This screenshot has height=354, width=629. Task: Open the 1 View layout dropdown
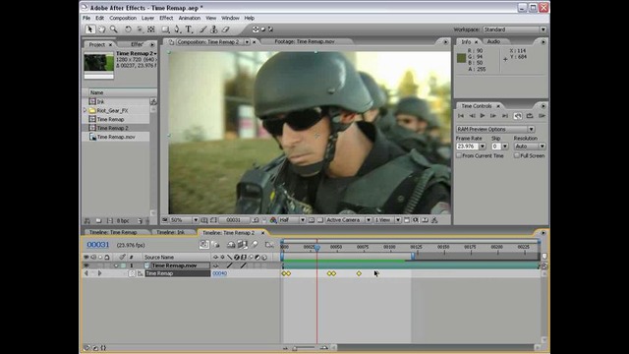coord(387,220)
